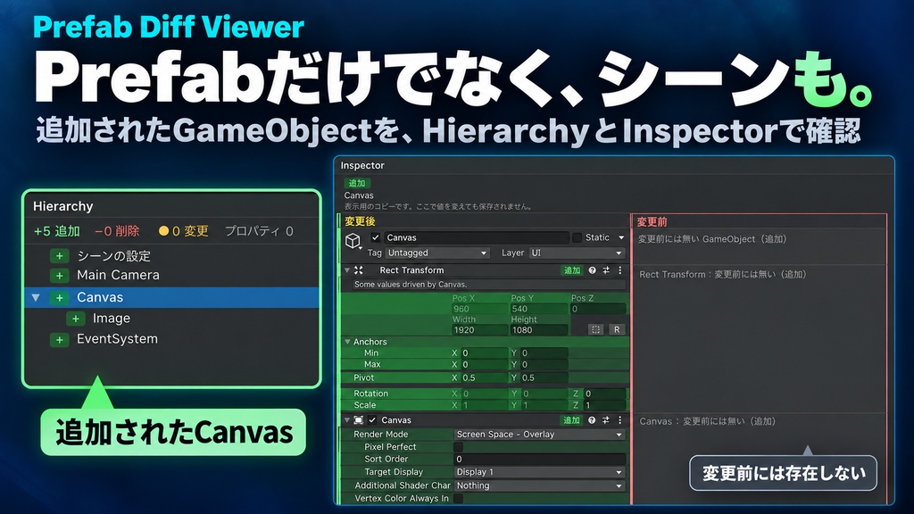
Task: Enable Vertex Color Always In checkbox
Action: 458,498
